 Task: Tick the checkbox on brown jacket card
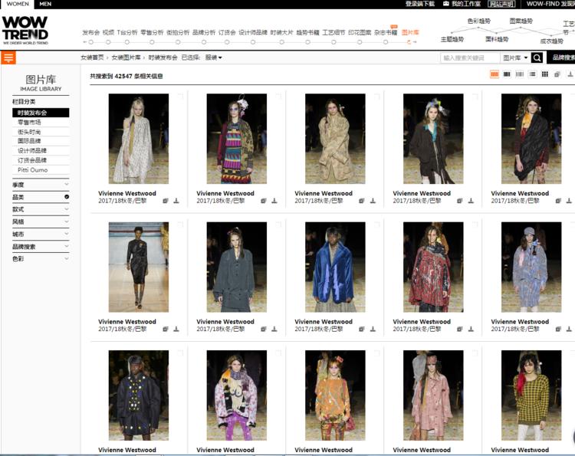(x=475, y=97)
